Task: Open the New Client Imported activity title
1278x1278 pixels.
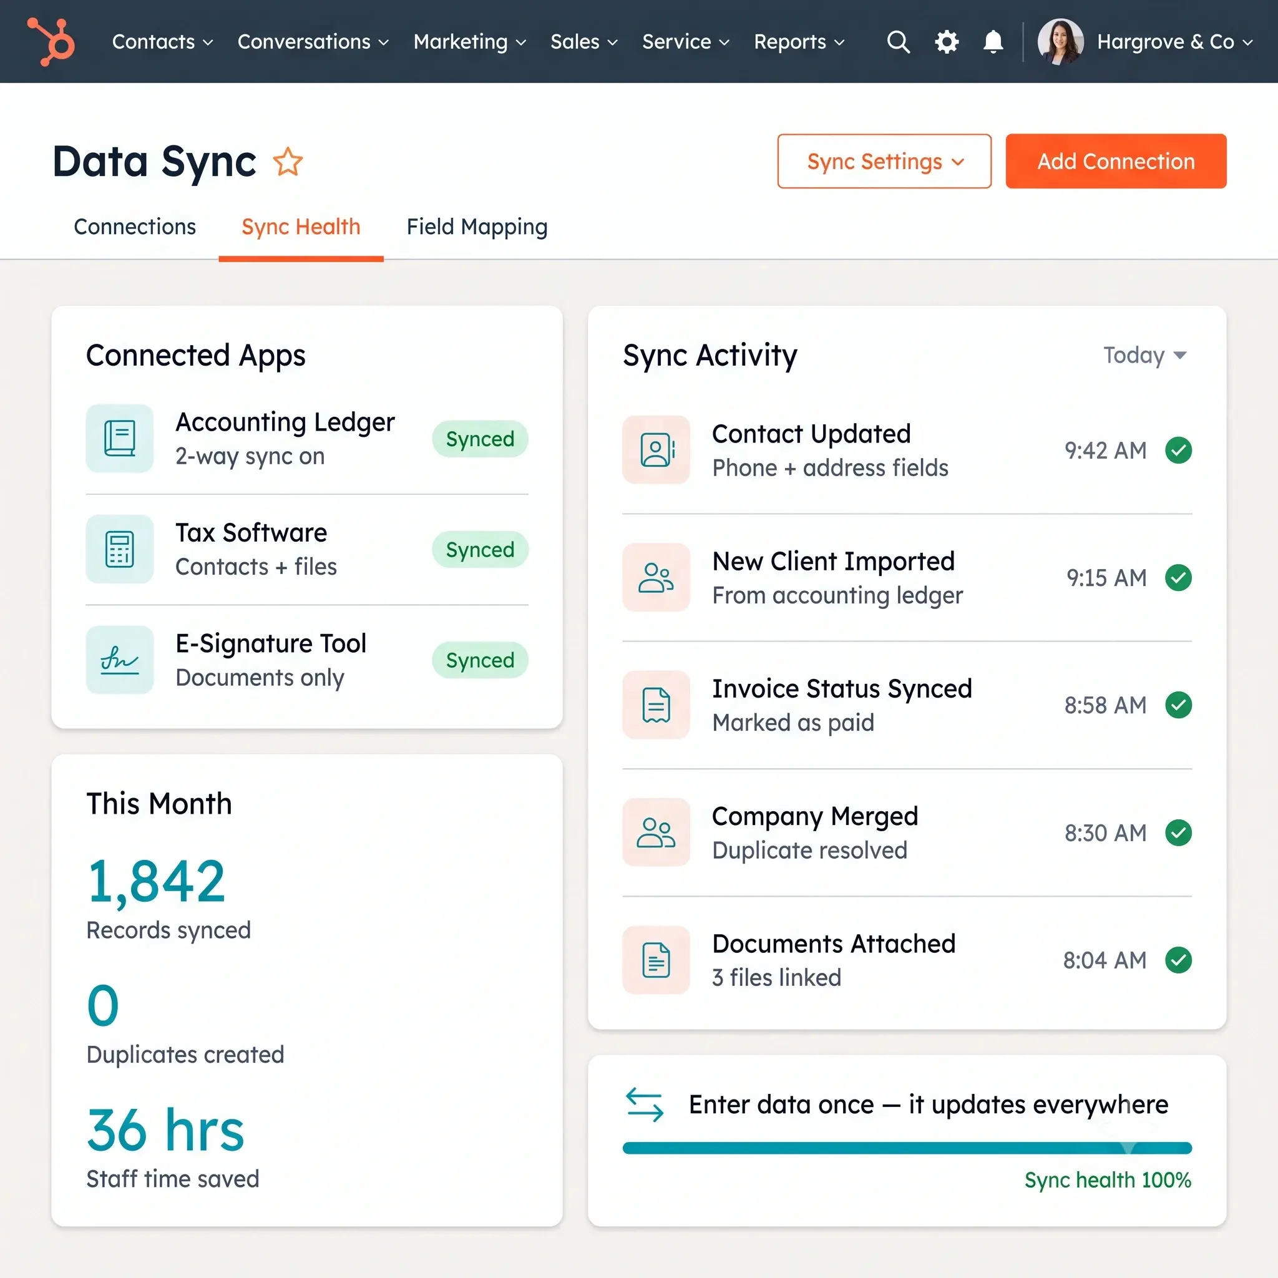Action: (834, 561)
